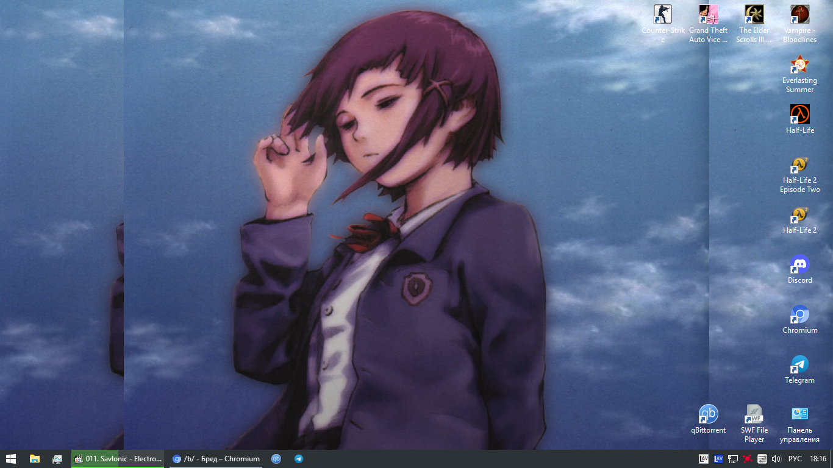Select the Vampire - Bloodlines shortcut
The height and width of the screenshot is (468, 833).
tap(799, 24)
